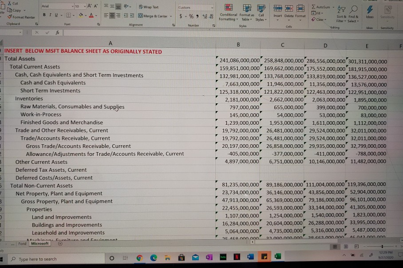
Task: Toggle Bold formatting
Action: 44,15
